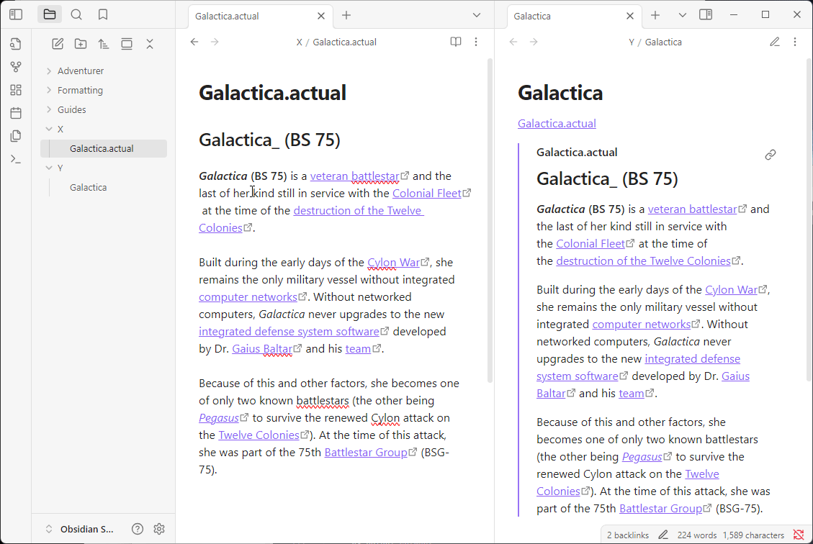Viewport: 813px width, 544px height.
Task: Click the 2 backlinks status item
Action: pos(627,535)
